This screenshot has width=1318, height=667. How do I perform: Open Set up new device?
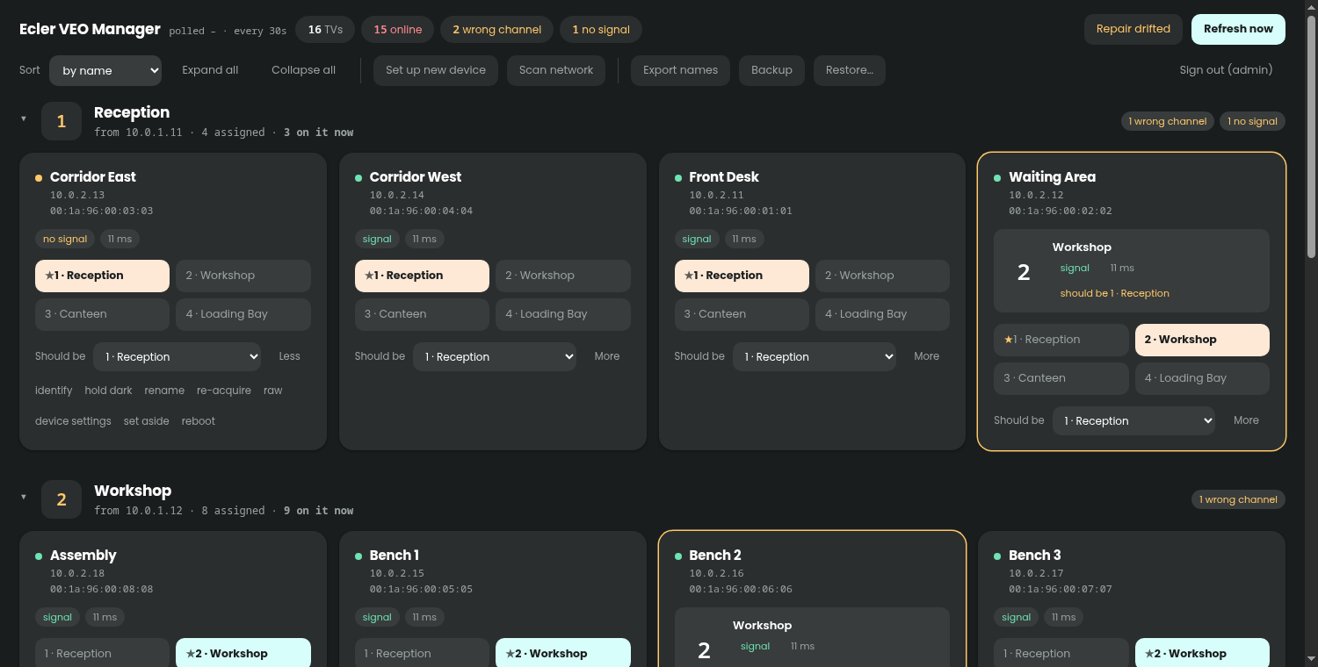click(x=436, y=70)
